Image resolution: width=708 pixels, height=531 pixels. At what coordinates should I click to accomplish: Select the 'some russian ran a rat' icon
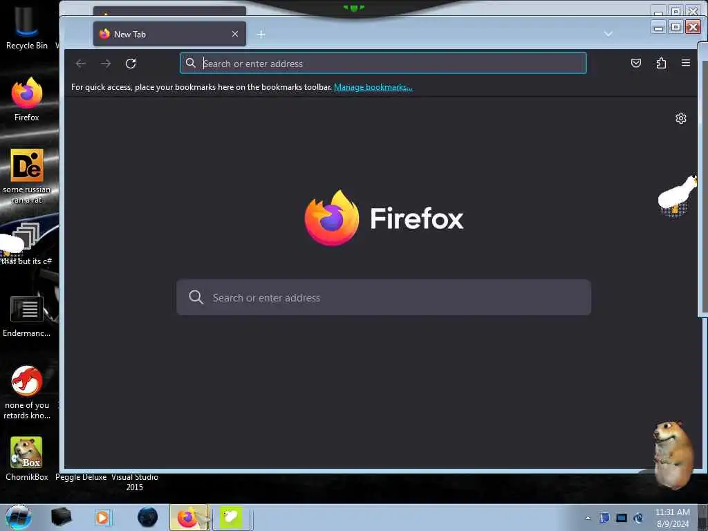[x=27, y=176]
